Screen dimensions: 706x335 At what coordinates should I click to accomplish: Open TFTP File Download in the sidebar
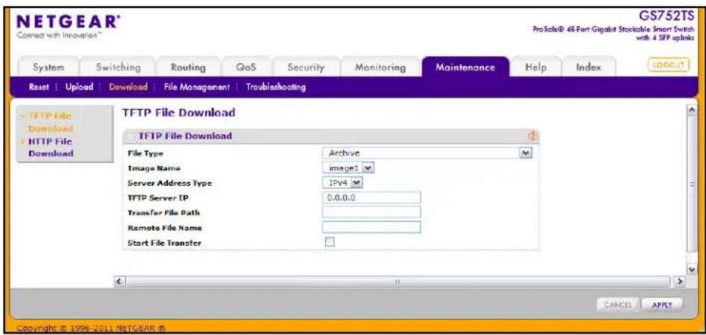pos(50,122)
